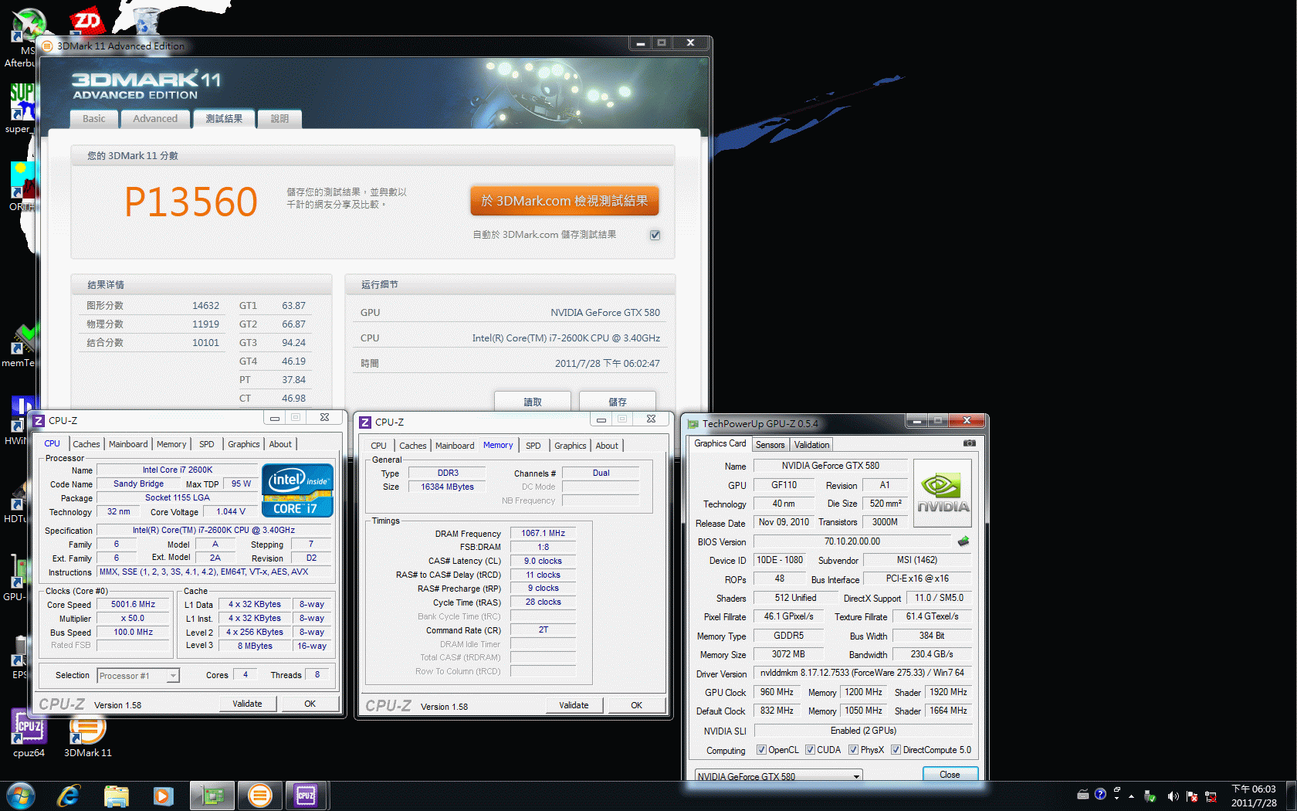Open the Windows Start menu
Viewport: 1297px width, 811px height.
click(21, 796)
